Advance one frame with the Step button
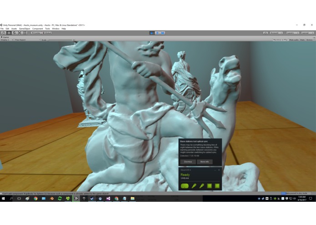 [163, 33]
